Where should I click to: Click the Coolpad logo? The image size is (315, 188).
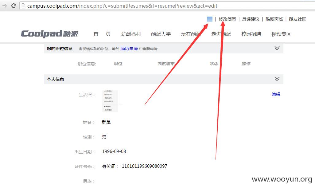tap(49, 34)
